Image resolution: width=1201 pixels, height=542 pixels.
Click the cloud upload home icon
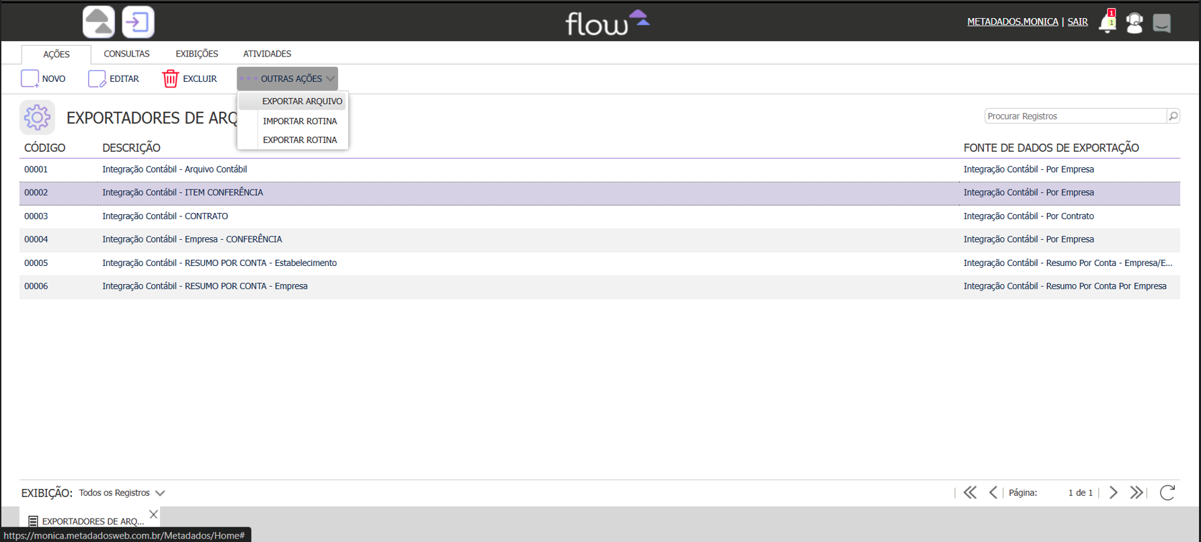[99, 21]
